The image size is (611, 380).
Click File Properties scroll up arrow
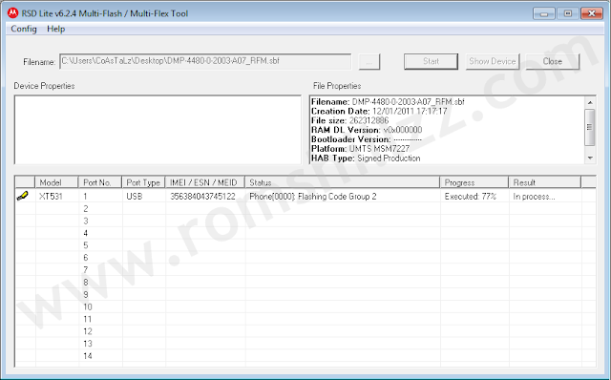point(590,102)
